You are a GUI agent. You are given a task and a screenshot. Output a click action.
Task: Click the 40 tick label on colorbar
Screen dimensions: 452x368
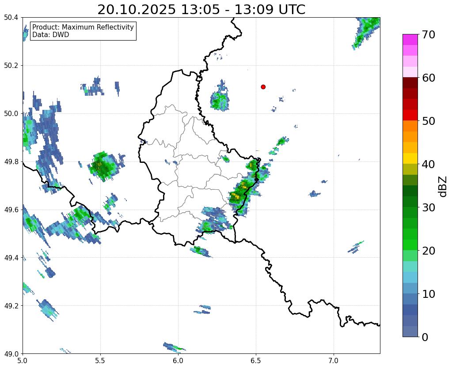[428, 164]
